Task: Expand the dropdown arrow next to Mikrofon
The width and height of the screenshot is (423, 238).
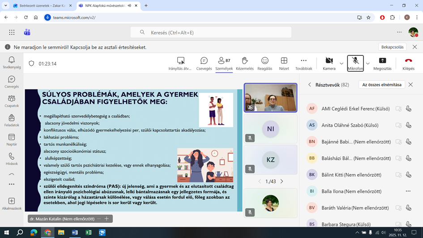Action: click(x=368, y=64)
